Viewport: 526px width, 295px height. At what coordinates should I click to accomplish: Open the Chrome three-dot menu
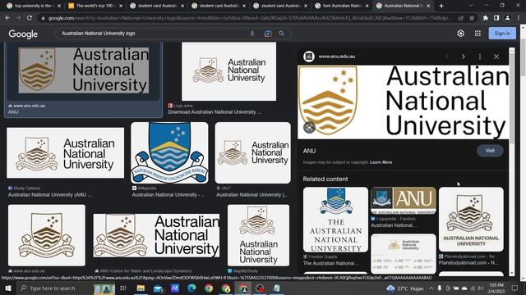point(519,18)
